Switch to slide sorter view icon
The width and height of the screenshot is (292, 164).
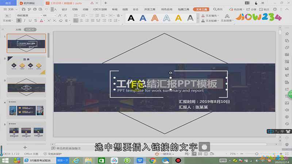pos(200,154)
